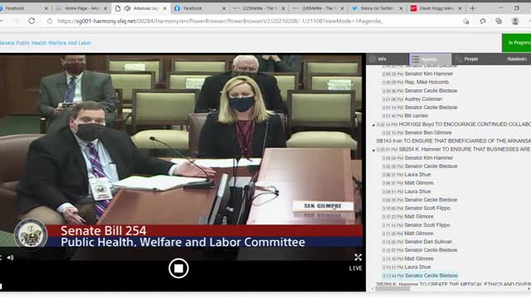531x298 pixels.
Task: Jump to HCR1002 Boyd agenda entry
Action: tap(453, 124)
